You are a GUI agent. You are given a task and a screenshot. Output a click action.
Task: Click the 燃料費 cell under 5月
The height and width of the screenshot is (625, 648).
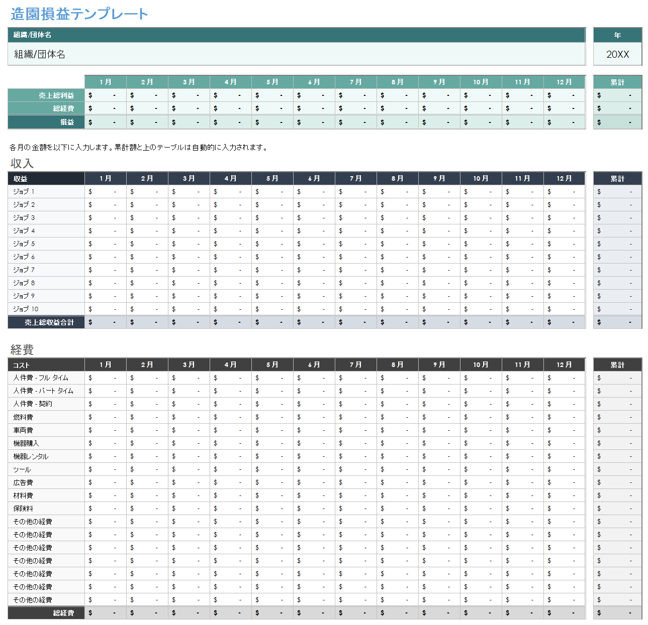[272, 417]
